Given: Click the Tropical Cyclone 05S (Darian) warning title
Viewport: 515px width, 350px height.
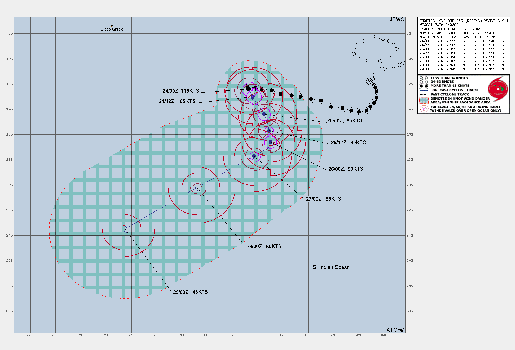Looking at the screenshot, I should [x=464, y=21].
